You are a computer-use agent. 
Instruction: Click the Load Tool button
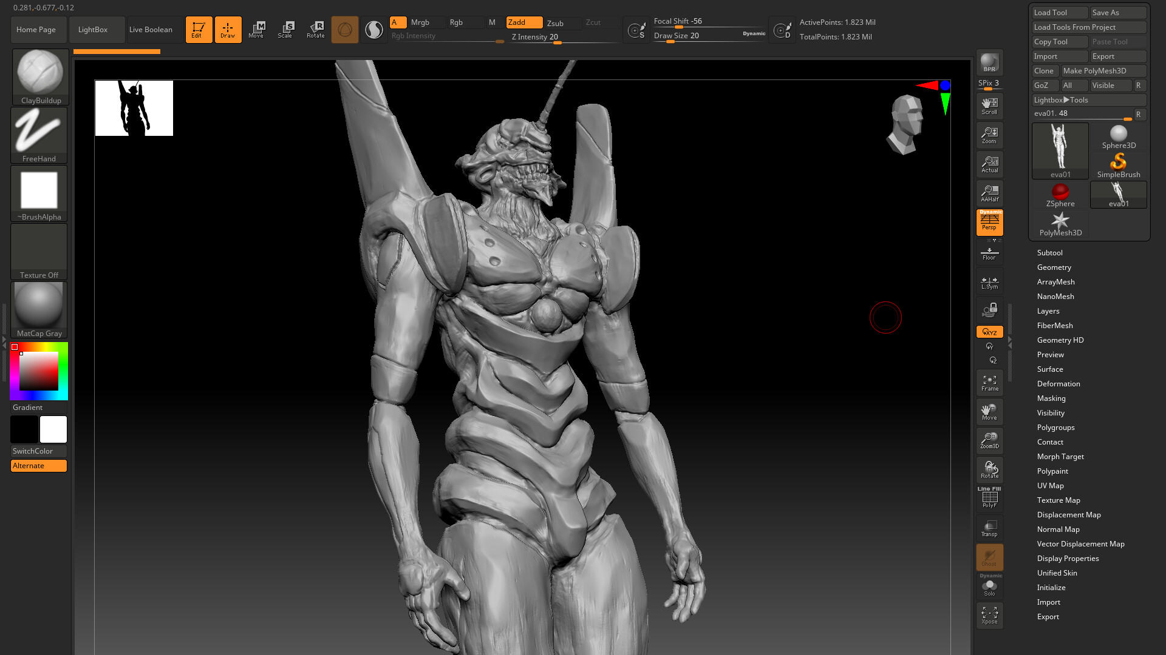[1060, 13]
